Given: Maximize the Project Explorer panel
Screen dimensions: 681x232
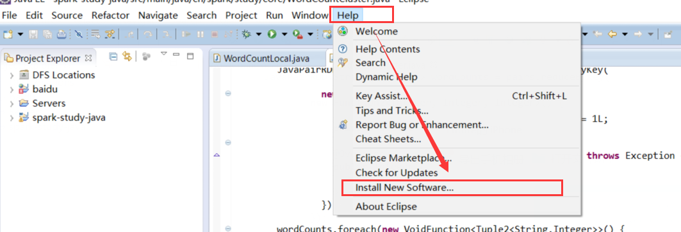Looking at the screenshot, I should 190,56.
